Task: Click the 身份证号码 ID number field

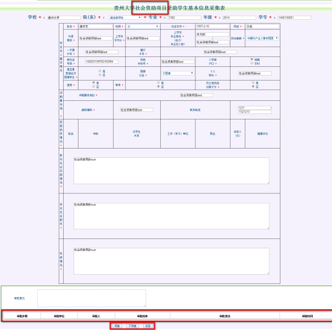Action: [x=102, y=61]
